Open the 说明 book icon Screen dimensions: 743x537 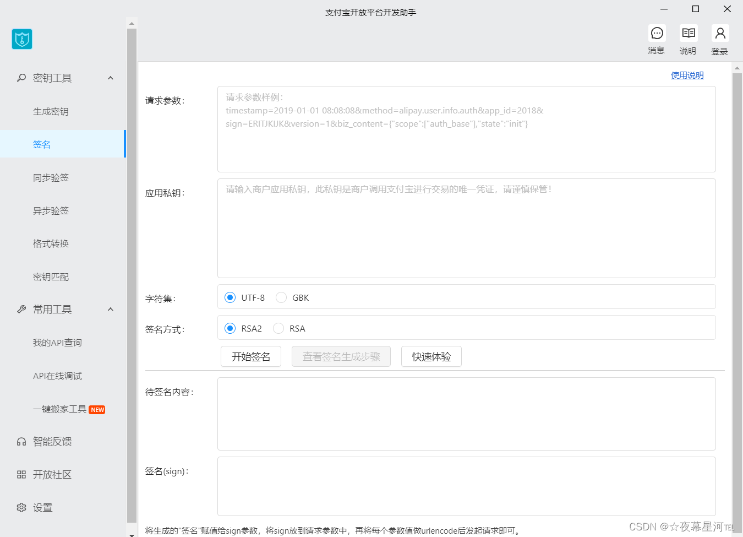tap(689, 34)
